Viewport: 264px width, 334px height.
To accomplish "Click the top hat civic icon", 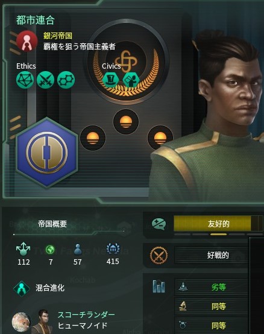I will pos(110,80).
